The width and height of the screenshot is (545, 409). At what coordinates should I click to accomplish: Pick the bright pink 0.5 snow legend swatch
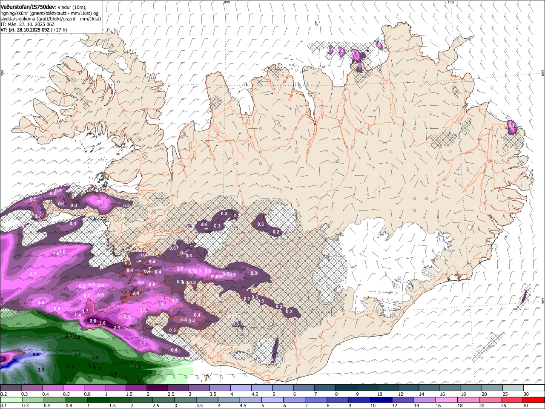[x=73, y=388]
